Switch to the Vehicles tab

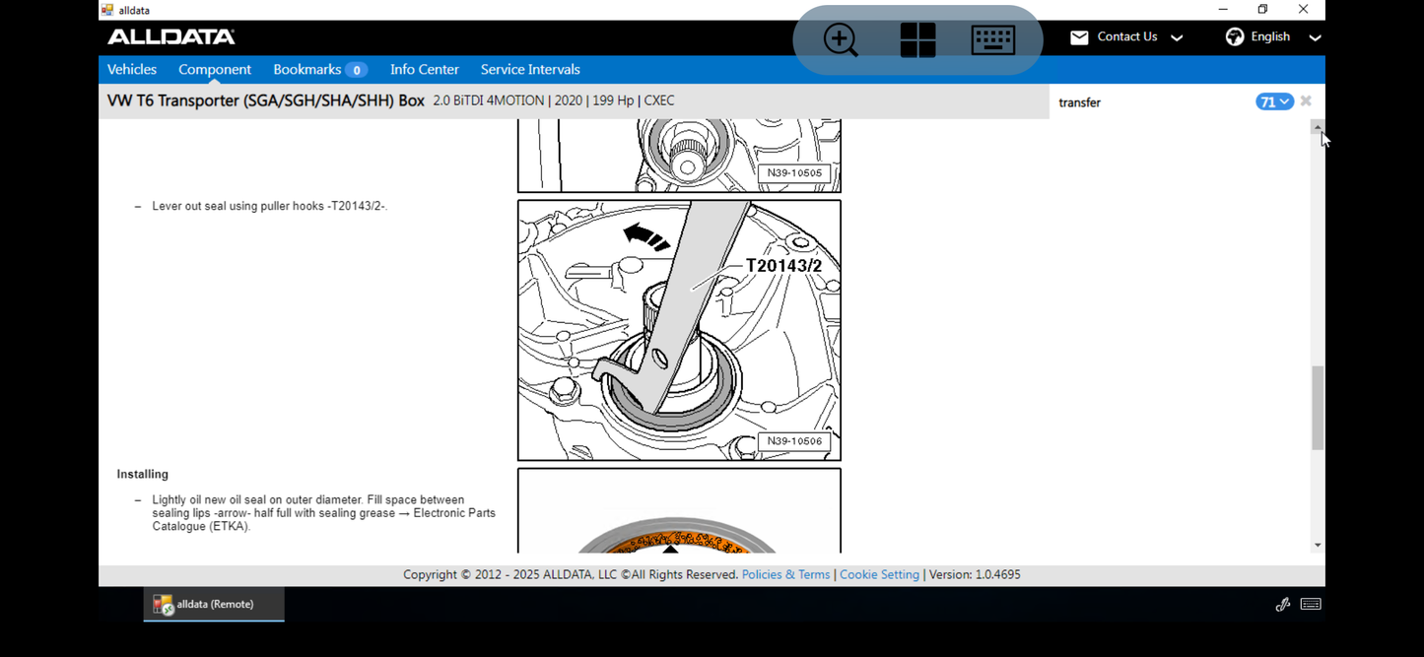[132, 69]
